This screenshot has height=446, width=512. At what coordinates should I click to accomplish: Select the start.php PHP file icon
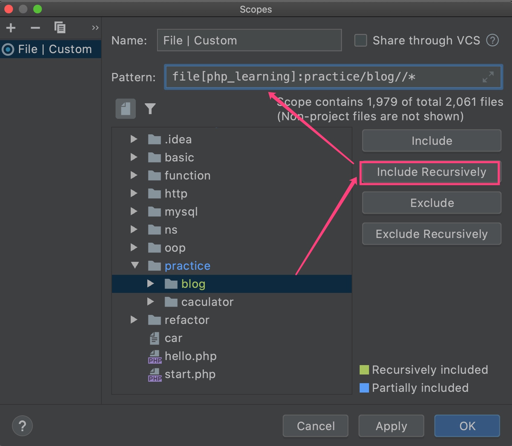click(155, 374)
